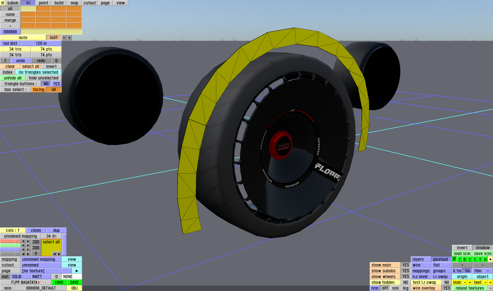Change the 120 m lod distance value

pos(41,43)
